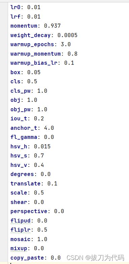This screenshot has width=129, height=264.
Task: Click the cls_pw key name
Action: [20, 91]
